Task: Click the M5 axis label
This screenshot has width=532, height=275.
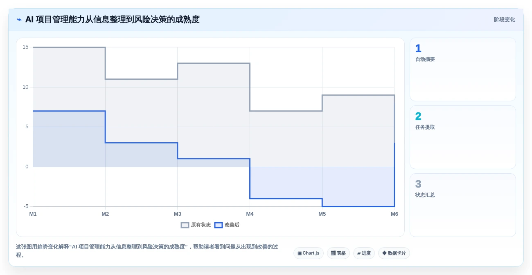Action: click(x=322, y=214)
